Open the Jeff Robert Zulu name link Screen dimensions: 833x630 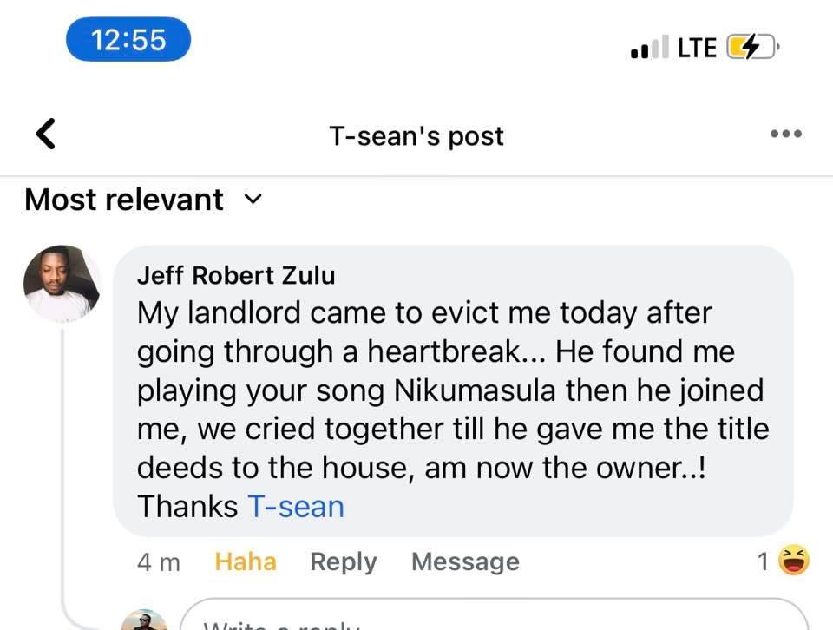(x=236, y=275)
